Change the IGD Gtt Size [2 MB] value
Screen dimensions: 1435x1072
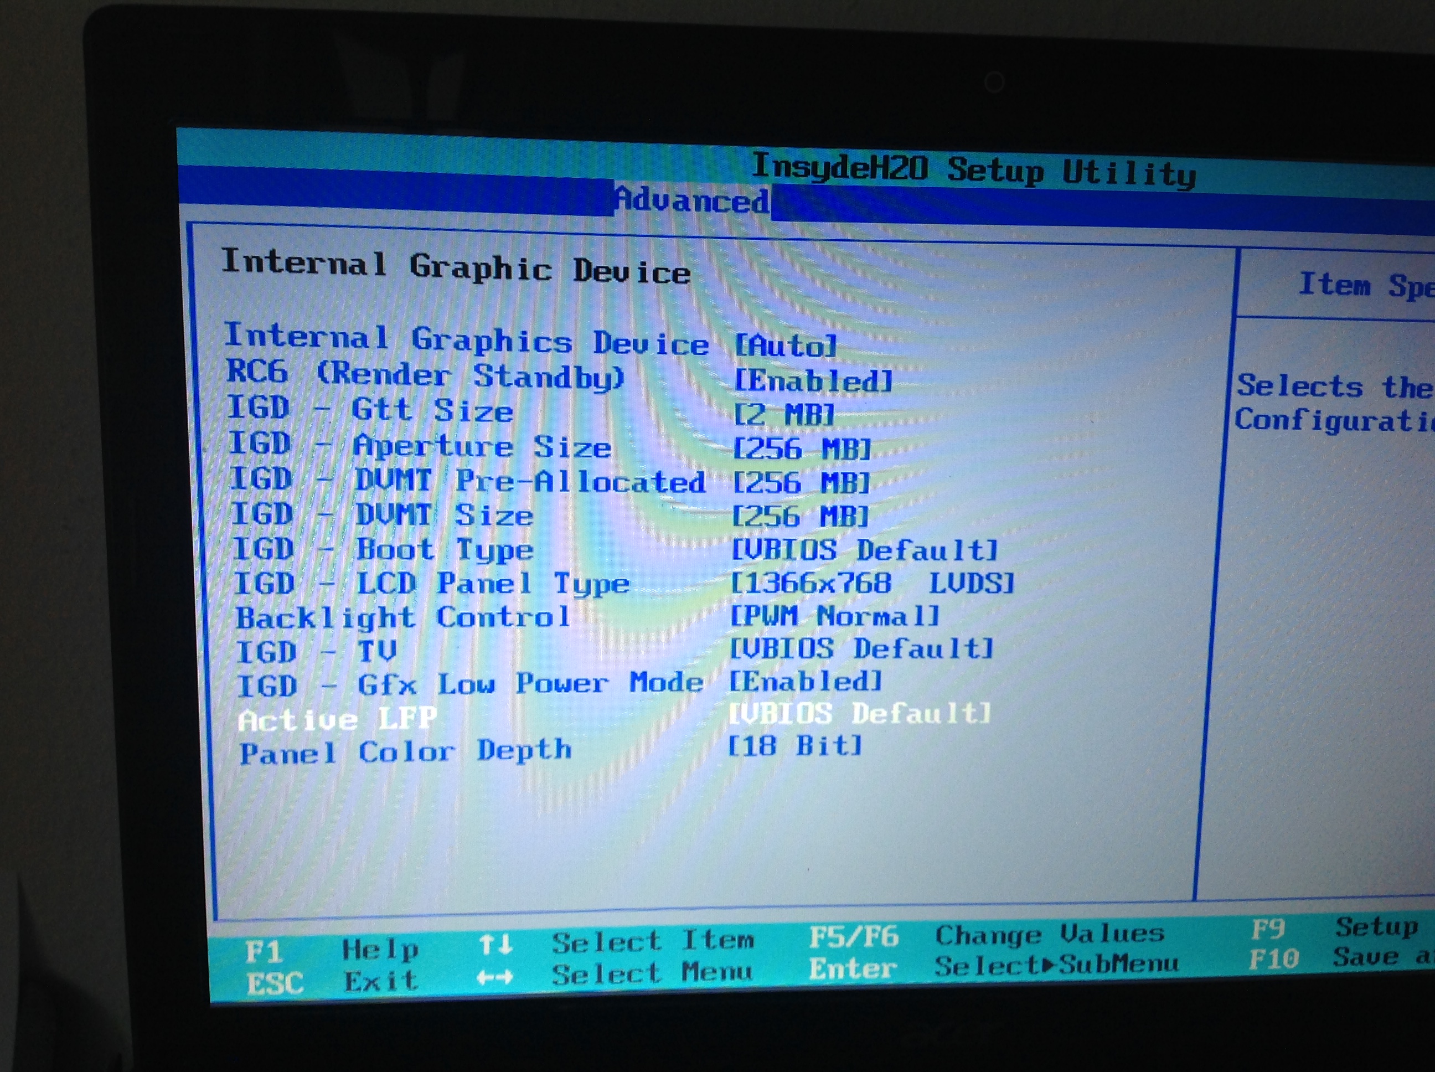coord(784,415)
